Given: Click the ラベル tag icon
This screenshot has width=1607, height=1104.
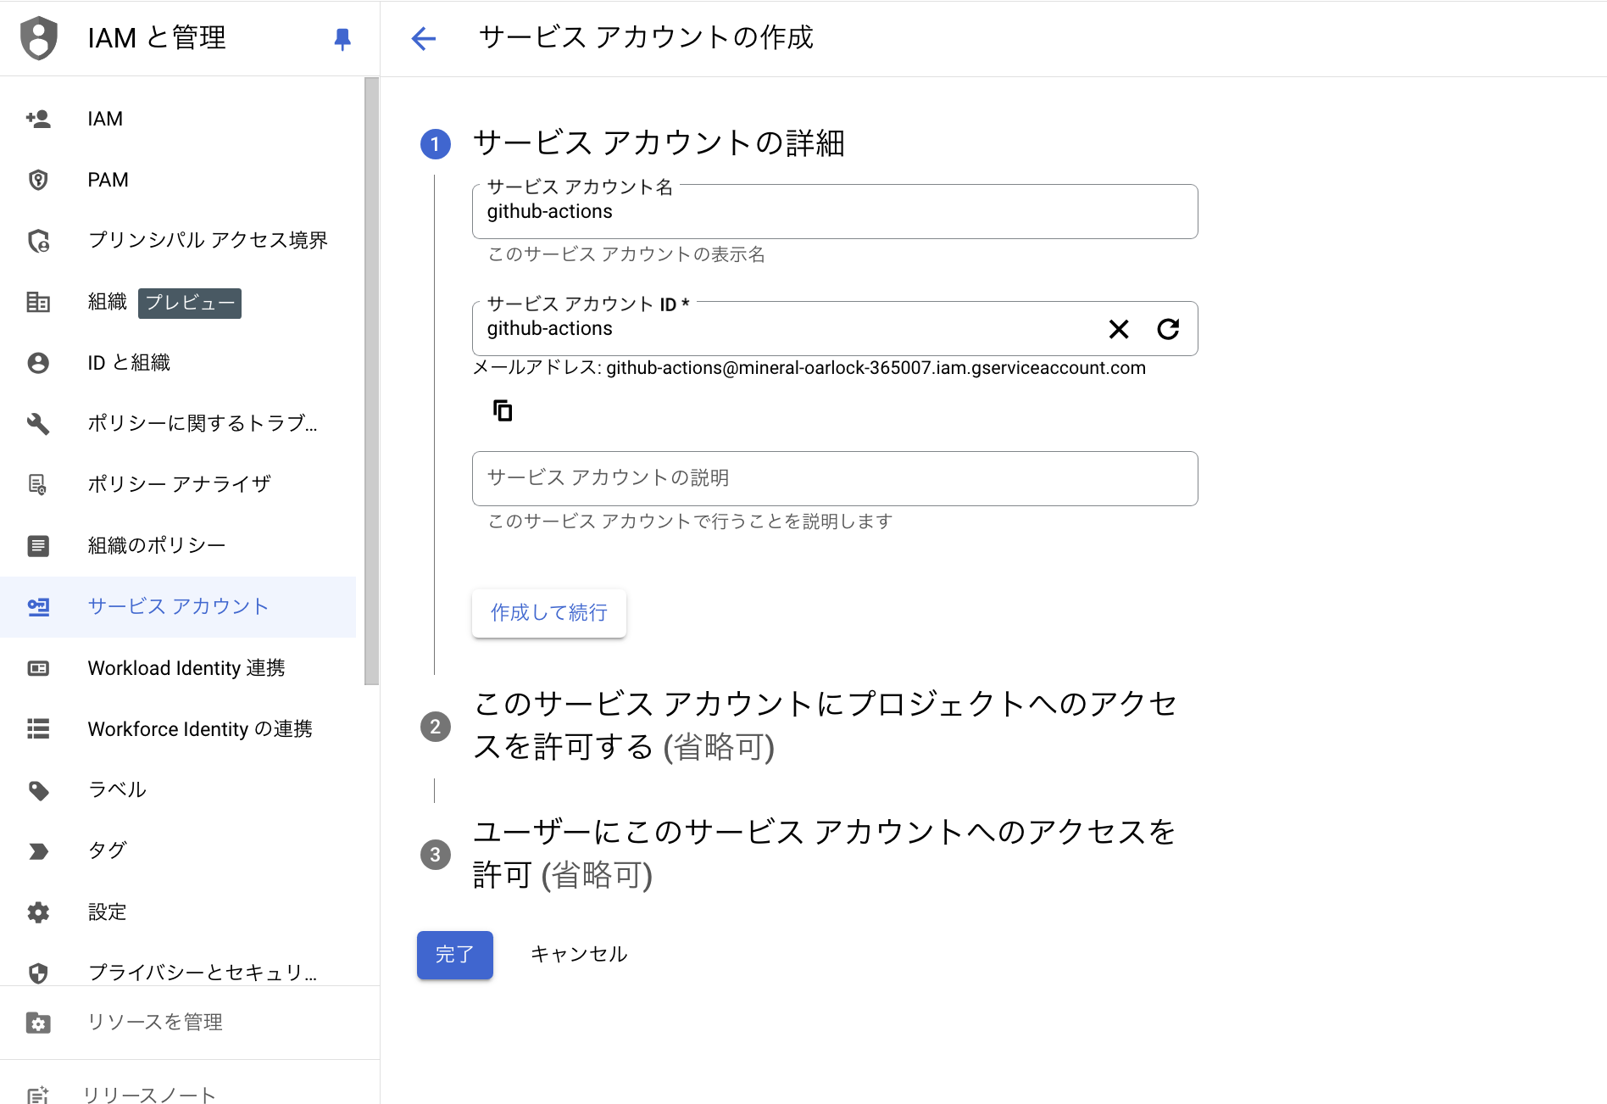Looking at the screenshot, I should point(38,790).
